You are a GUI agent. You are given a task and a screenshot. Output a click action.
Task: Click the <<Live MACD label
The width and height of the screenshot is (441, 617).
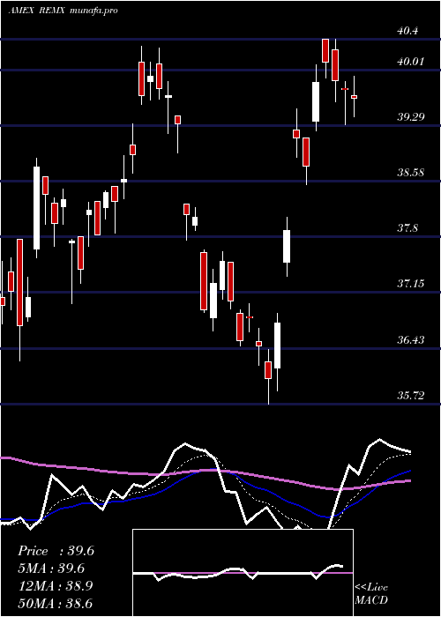(371, 593)
